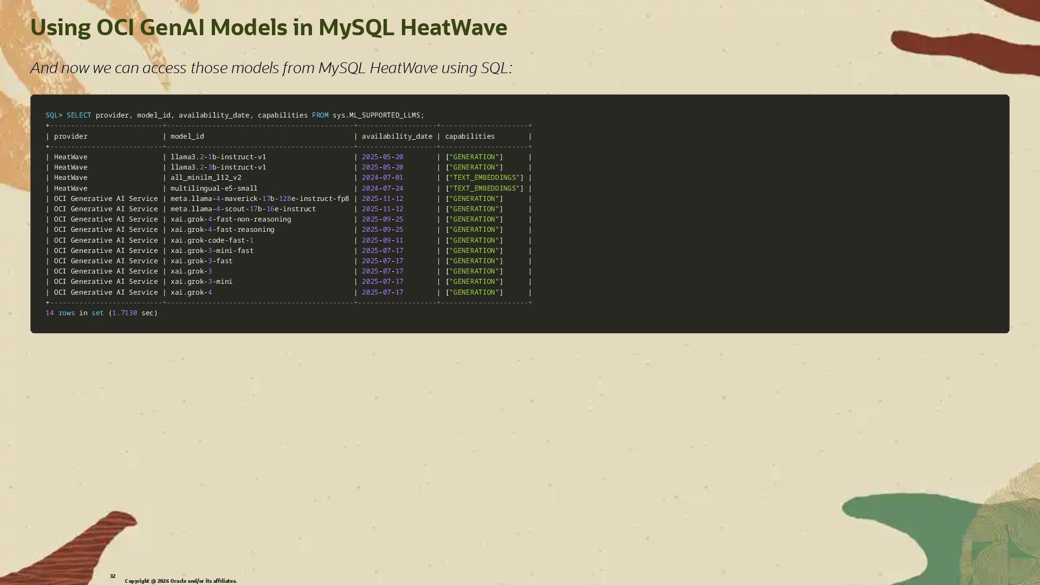Click the 2024-07-01 availability date
The image size is (1040, 585).
pos(382,178)
